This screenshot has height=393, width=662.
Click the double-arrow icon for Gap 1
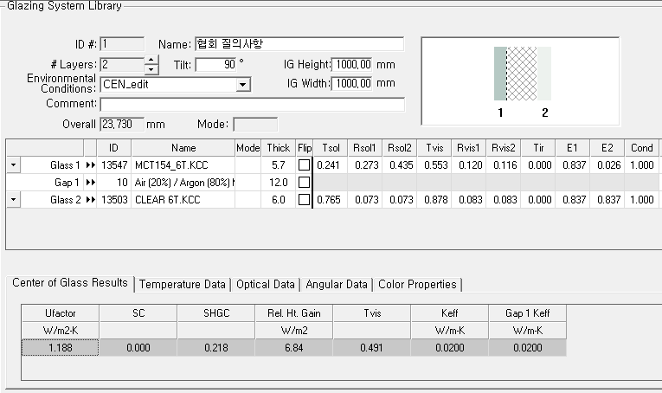(x=91, y=183)
